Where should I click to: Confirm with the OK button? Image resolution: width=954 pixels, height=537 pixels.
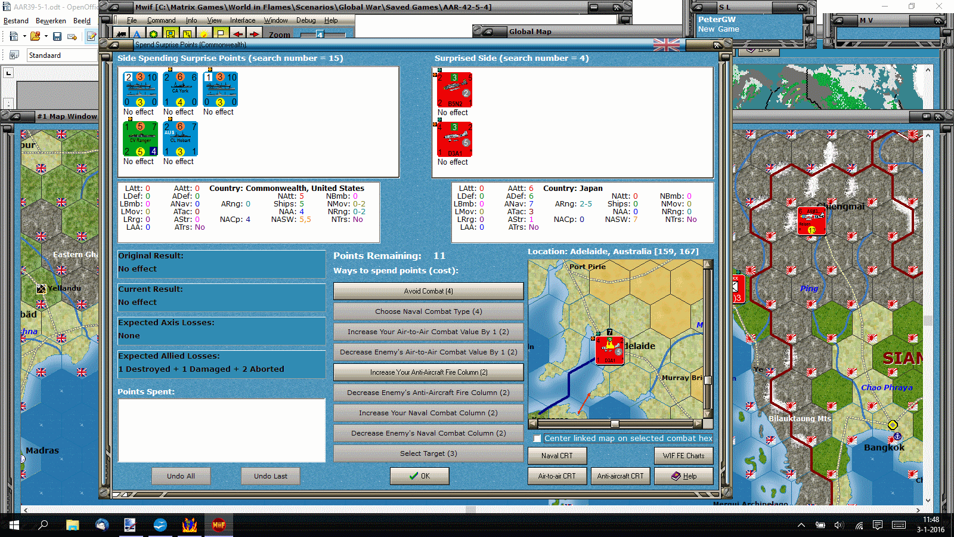point(420,476)
